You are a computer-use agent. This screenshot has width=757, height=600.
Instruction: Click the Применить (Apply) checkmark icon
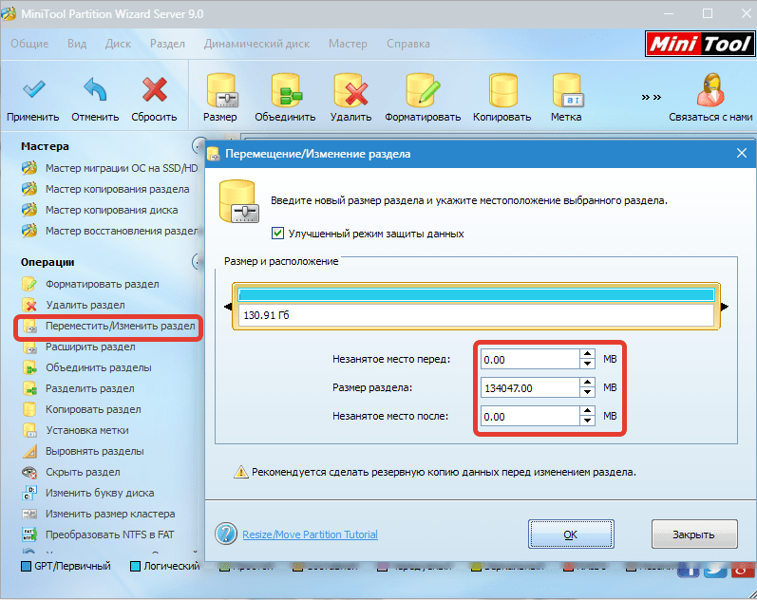[x=33, y=90]
